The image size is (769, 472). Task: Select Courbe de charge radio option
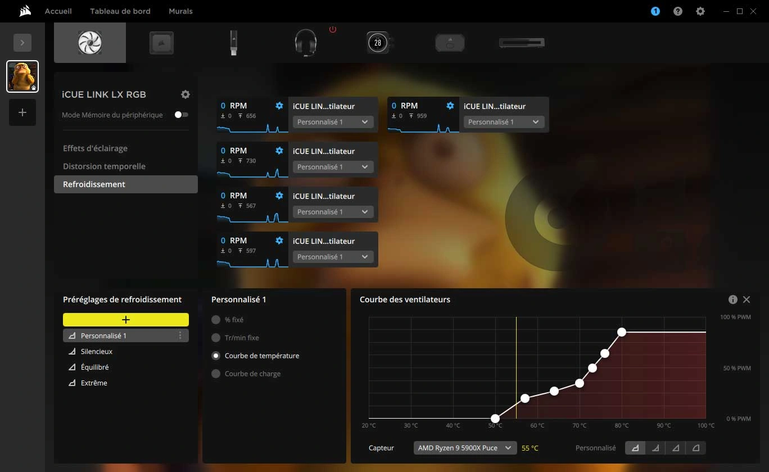coord(216,374)
